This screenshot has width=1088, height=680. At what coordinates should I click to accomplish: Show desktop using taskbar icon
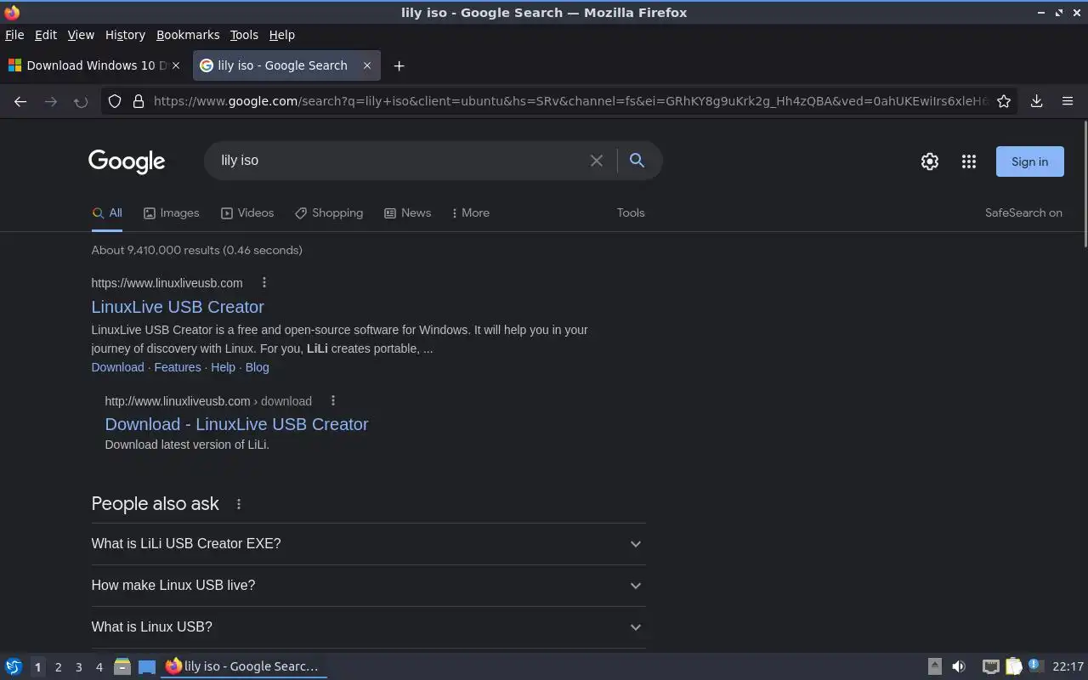[x=147, y=666]
